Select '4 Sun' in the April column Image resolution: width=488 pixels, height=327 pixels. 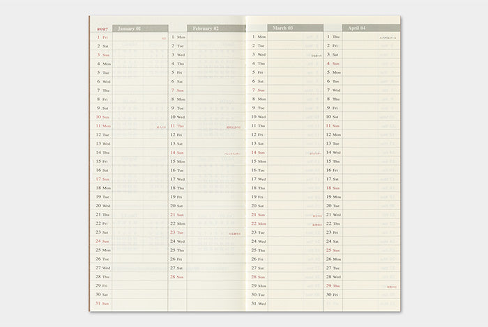[333, 63]
